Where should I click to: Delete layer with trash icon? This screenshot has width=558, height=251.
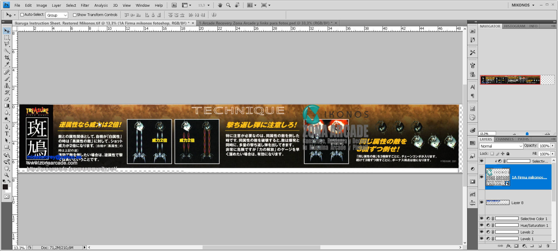tap(548, 246)
